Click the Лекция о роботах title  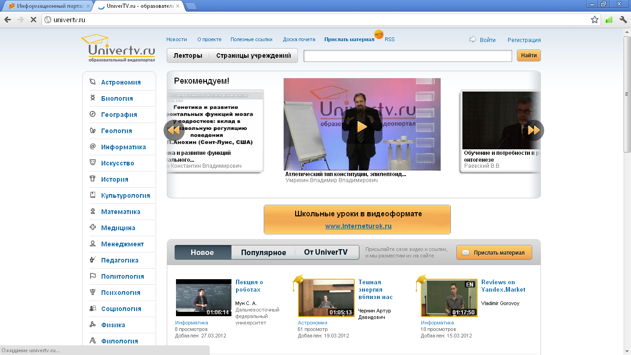pyautogui.click(x=249, y=286)
